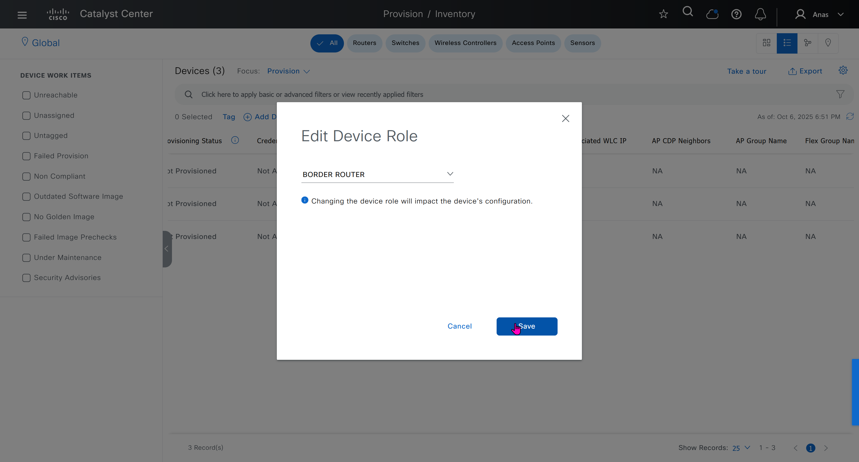Open the hamburger navigation menu
This screenshot has width=859, height=462.
[x=22, y=15]
